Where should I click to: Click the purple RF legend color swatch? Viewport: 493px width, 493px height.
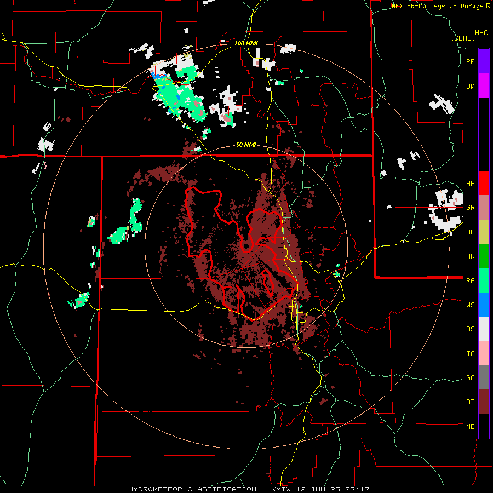click(484, 61)
